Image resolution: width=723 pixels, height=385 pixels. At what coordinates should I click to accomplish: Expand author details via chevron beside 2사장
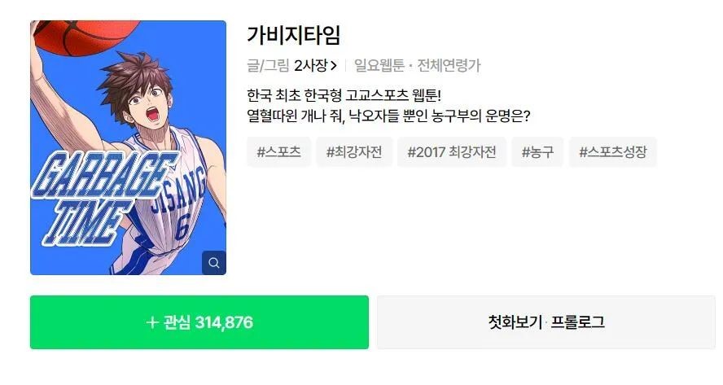point(334,66)
